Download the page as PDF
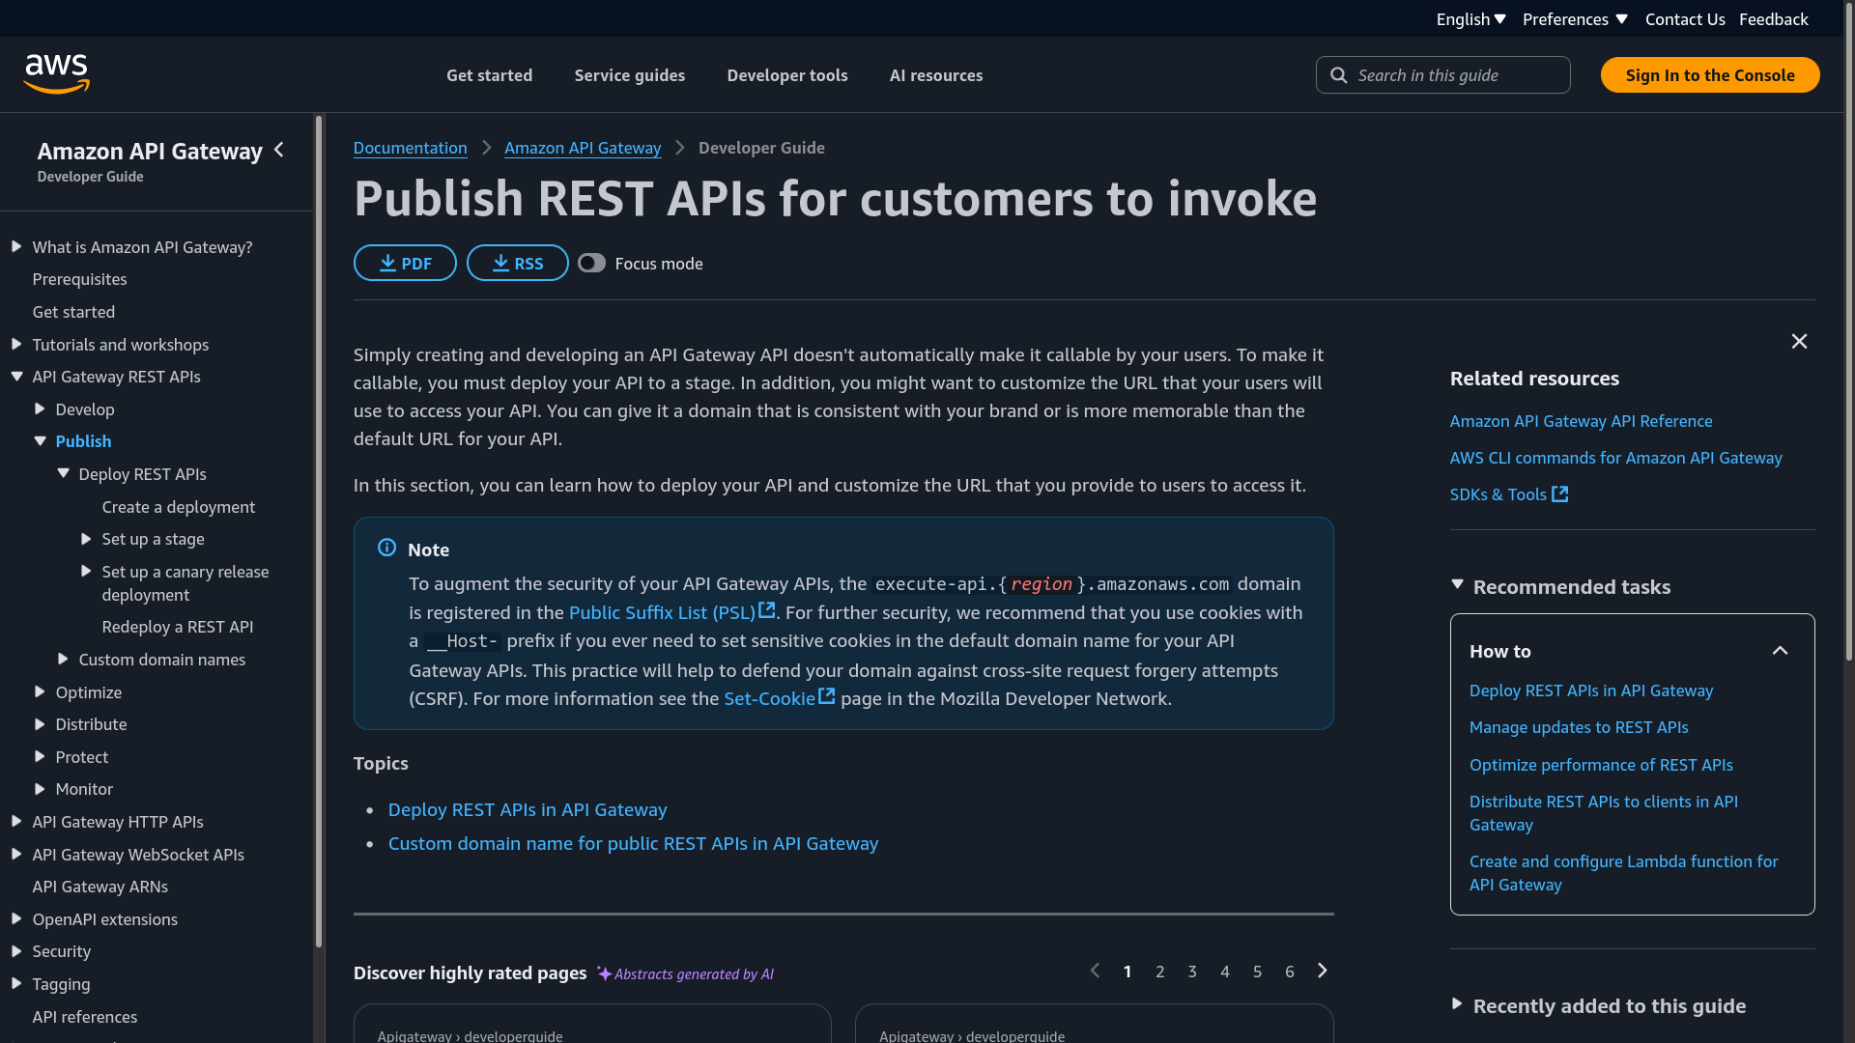This screenshot has width=1855, height=1043. pos(405,263)
